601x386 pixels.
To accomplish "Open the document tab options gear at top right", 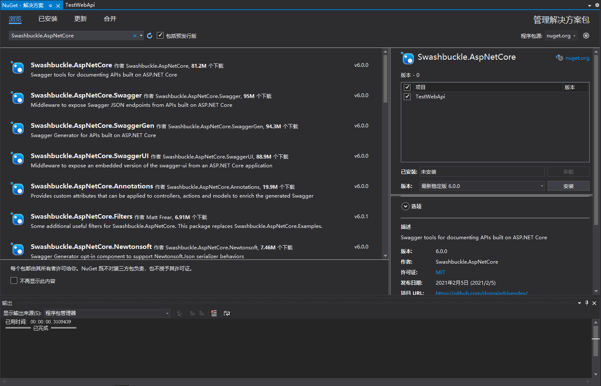I will pyautogui.click(x=597, y=5).
